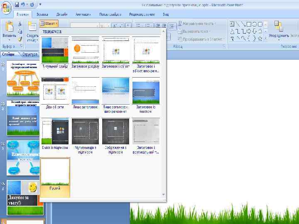This screenshot has width=299, height=224.
Task: Switch to the Вид ribbon tab
Action: pyautogui.click(x=166, y=15)
